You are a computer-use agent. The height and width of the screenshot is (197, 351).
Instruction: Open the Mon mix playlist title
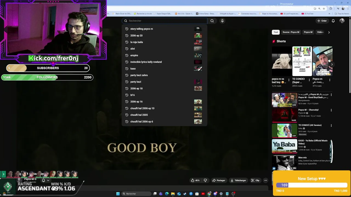[302, 158]
